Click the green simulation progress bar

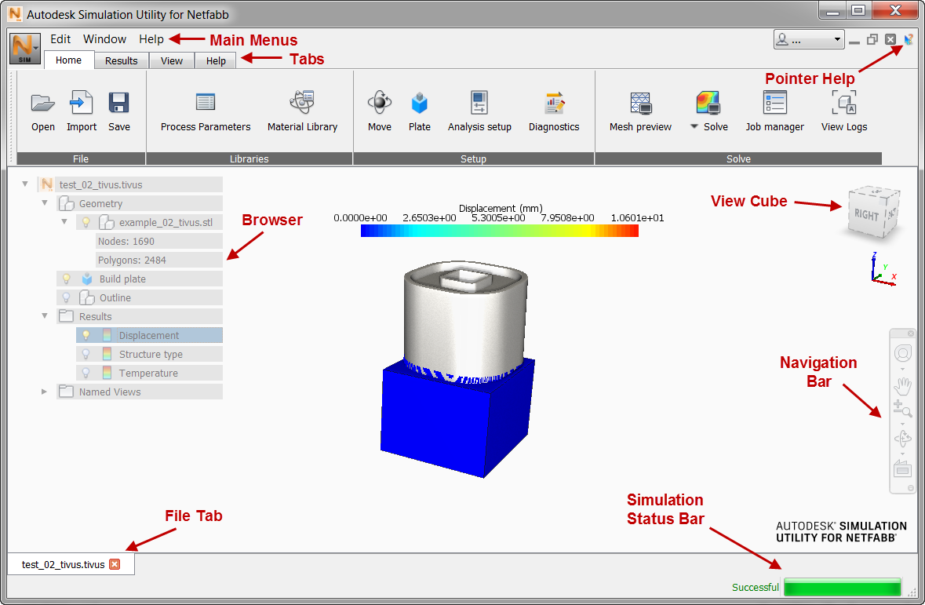pyautogui.click(x=843, y=587)
